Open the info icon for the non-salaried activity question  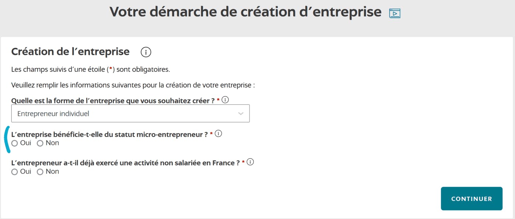pyautogui.click(x=251, y=161)
